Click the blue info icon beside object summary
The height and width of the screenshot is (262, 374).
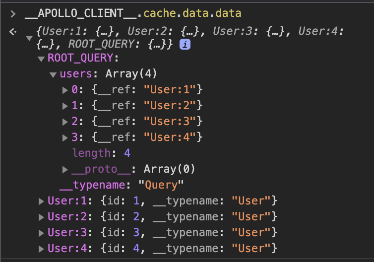pos(185,45)
